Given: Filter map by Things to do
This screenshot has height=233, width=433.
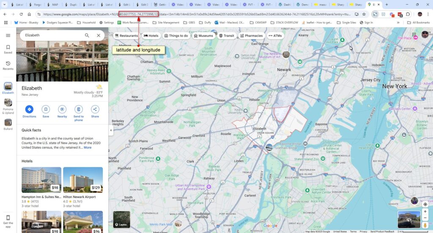Looking at the screenshot, I should pos(176,36).
